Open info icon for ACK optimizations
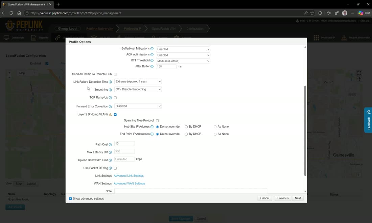The width and height of the screenshot is (372, 223). 152,54
